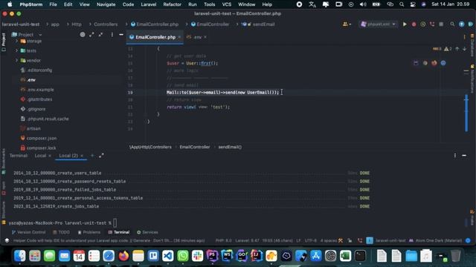Click the editor vertical scrollbar thumb

[x=466, y=113]
